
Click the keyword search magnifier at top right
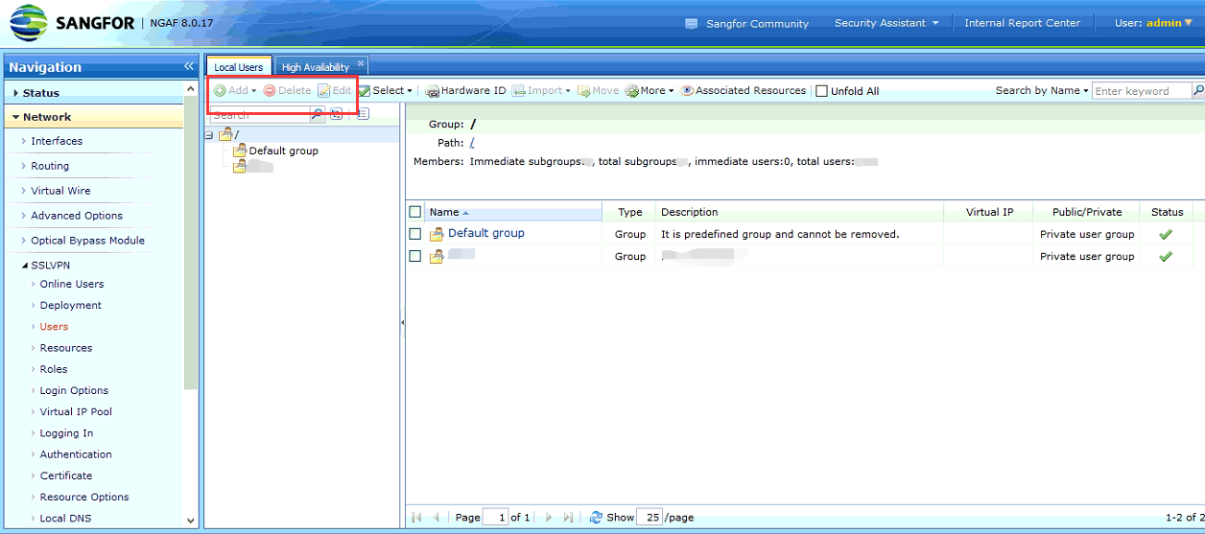point(1197,91)
